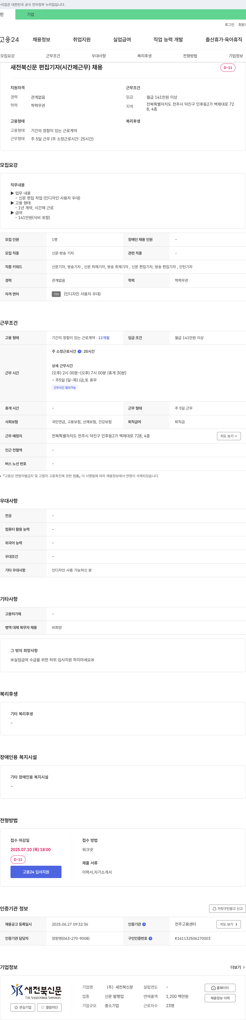Viewport: 246px width, 1020px height.
Task: Click 열람차단 block button
Action: 49,1007
